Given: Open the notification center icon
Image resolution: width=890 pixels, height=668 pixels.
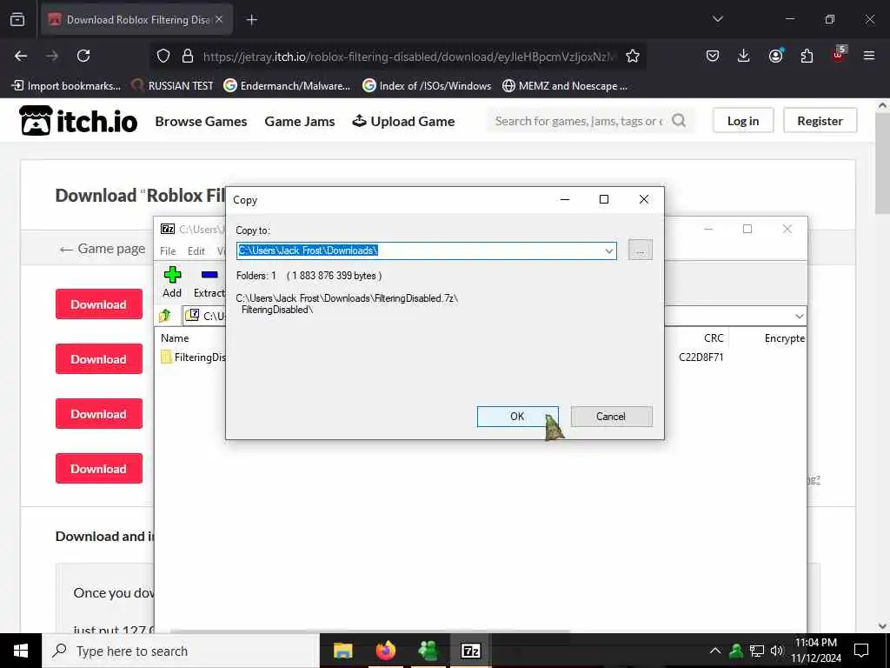Looking at the screenshot, I should [861, 651].
